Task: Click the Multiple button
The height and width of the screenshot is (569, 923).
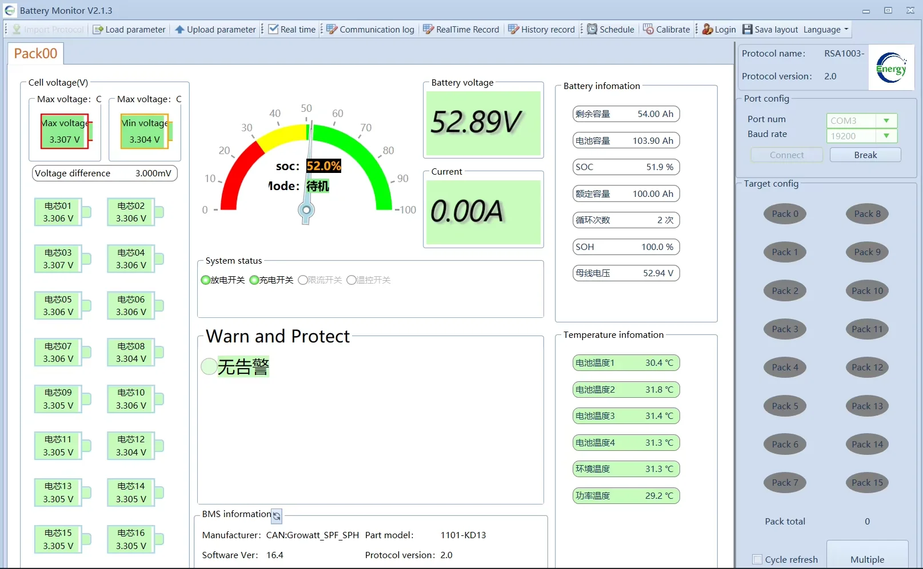Action: [x=867, y=559]
